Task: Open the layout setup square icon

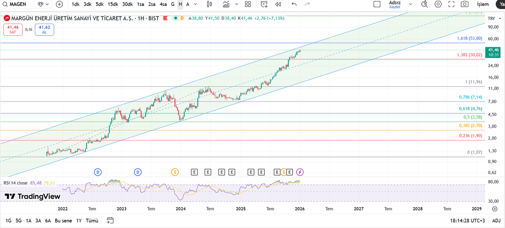Action: coord(377,4)
